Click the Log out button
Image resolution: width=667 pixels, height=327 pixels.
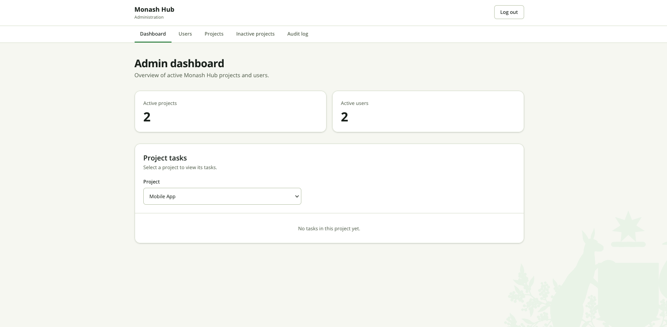click(509, 12)
